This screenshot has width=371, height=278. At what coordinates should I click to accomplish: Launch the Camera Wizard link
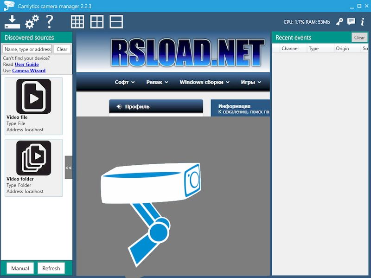pyautogui.click(x=29, y=71)
